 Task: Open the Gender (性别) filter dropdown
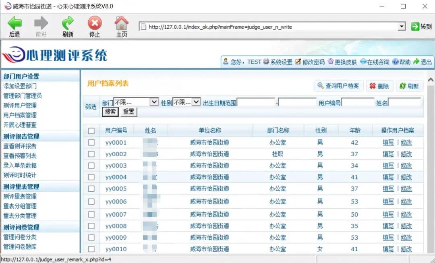(x=196, y=102)
